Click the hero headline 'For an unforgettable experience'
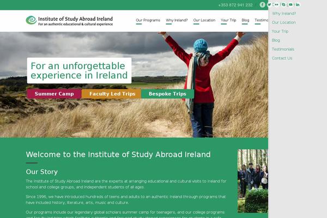This screenshot has height=218, width=327. pyautogui.click(x=79, y=70)
